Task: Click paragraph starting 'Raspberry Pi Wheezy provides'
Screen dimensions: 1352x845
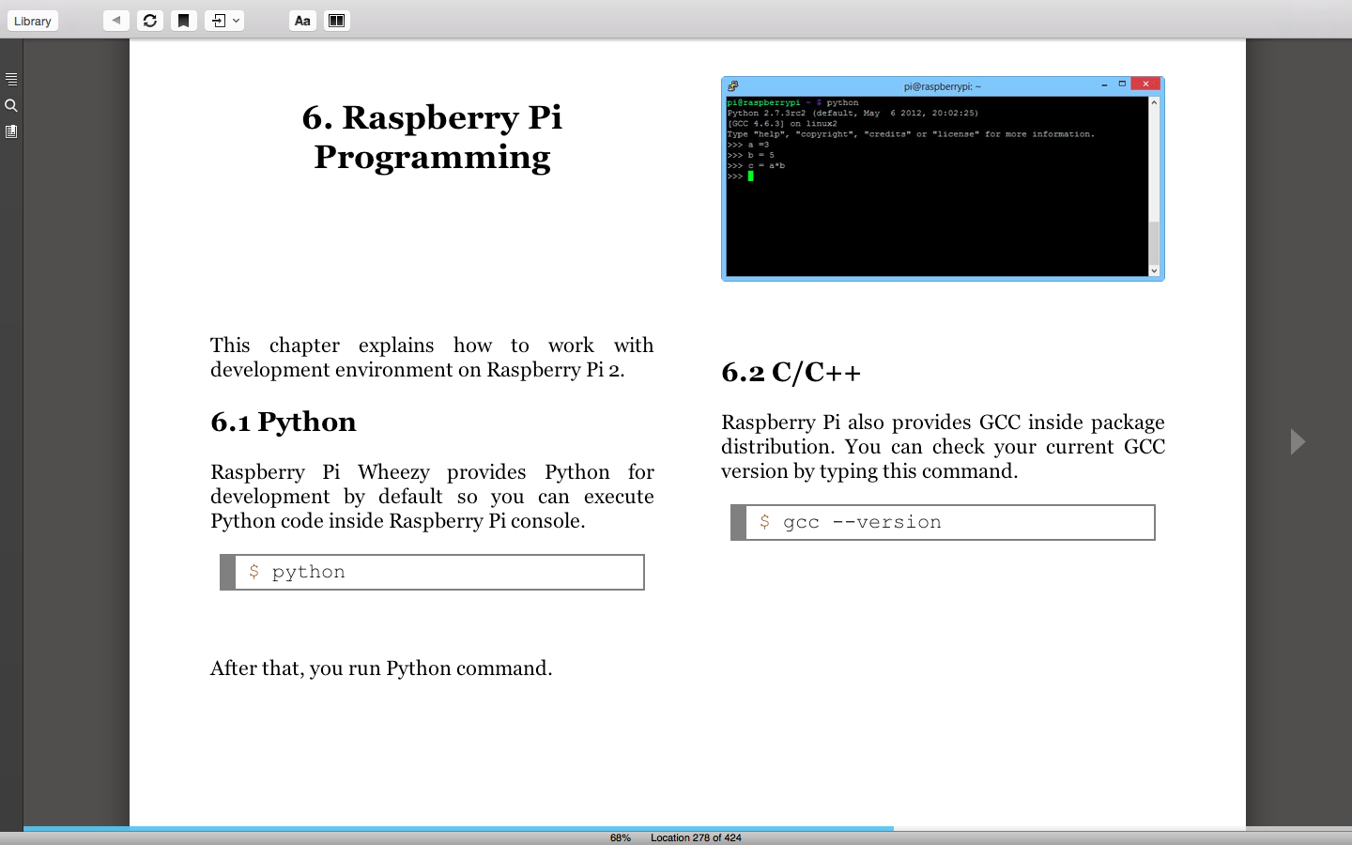Action: click(x=432, y=496)
